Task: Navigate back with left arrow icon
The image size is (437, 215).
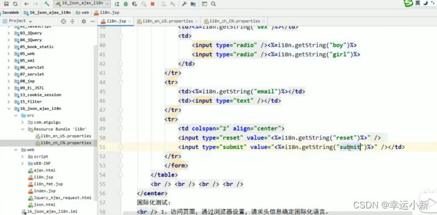Action: [26, 4]
